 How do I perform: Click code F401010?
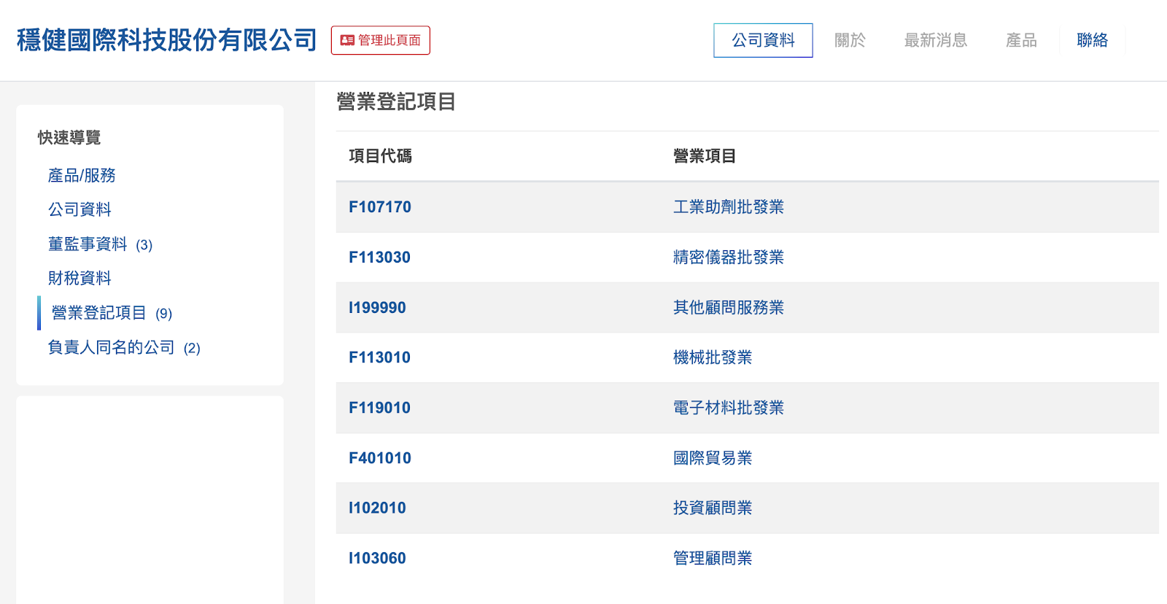pyautogui.click(x=380, y=458)
